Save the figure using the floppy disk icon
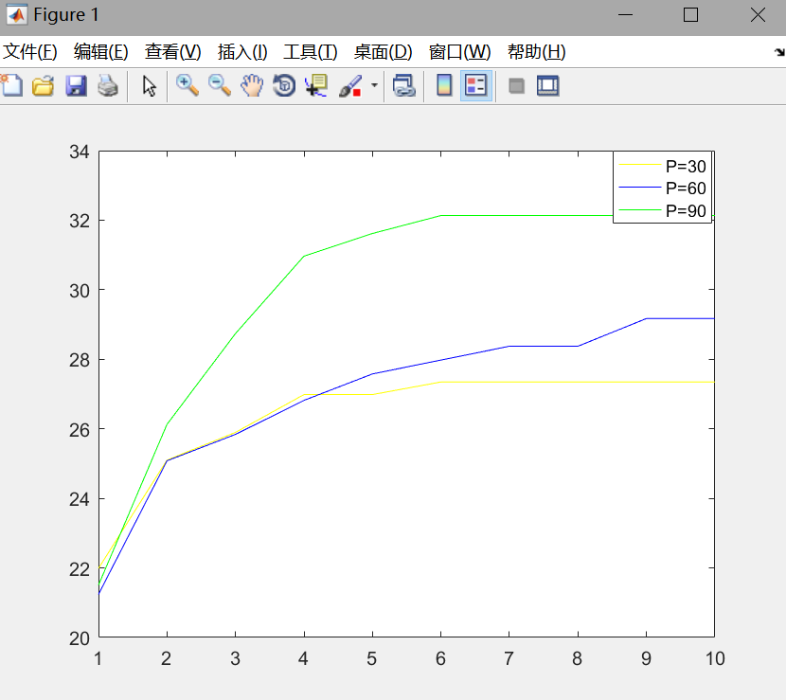Viewport: 786px width, 700px height. tap(76, 86)
